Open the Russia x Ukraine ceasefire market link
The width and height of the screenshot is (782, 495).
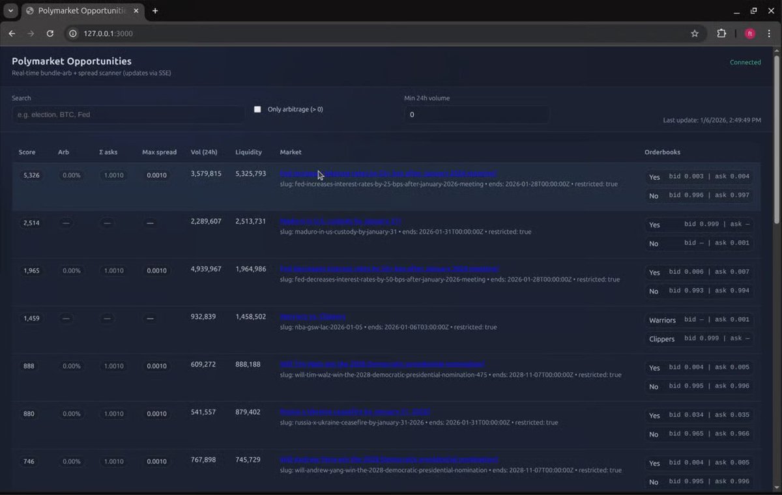point(355,412)
